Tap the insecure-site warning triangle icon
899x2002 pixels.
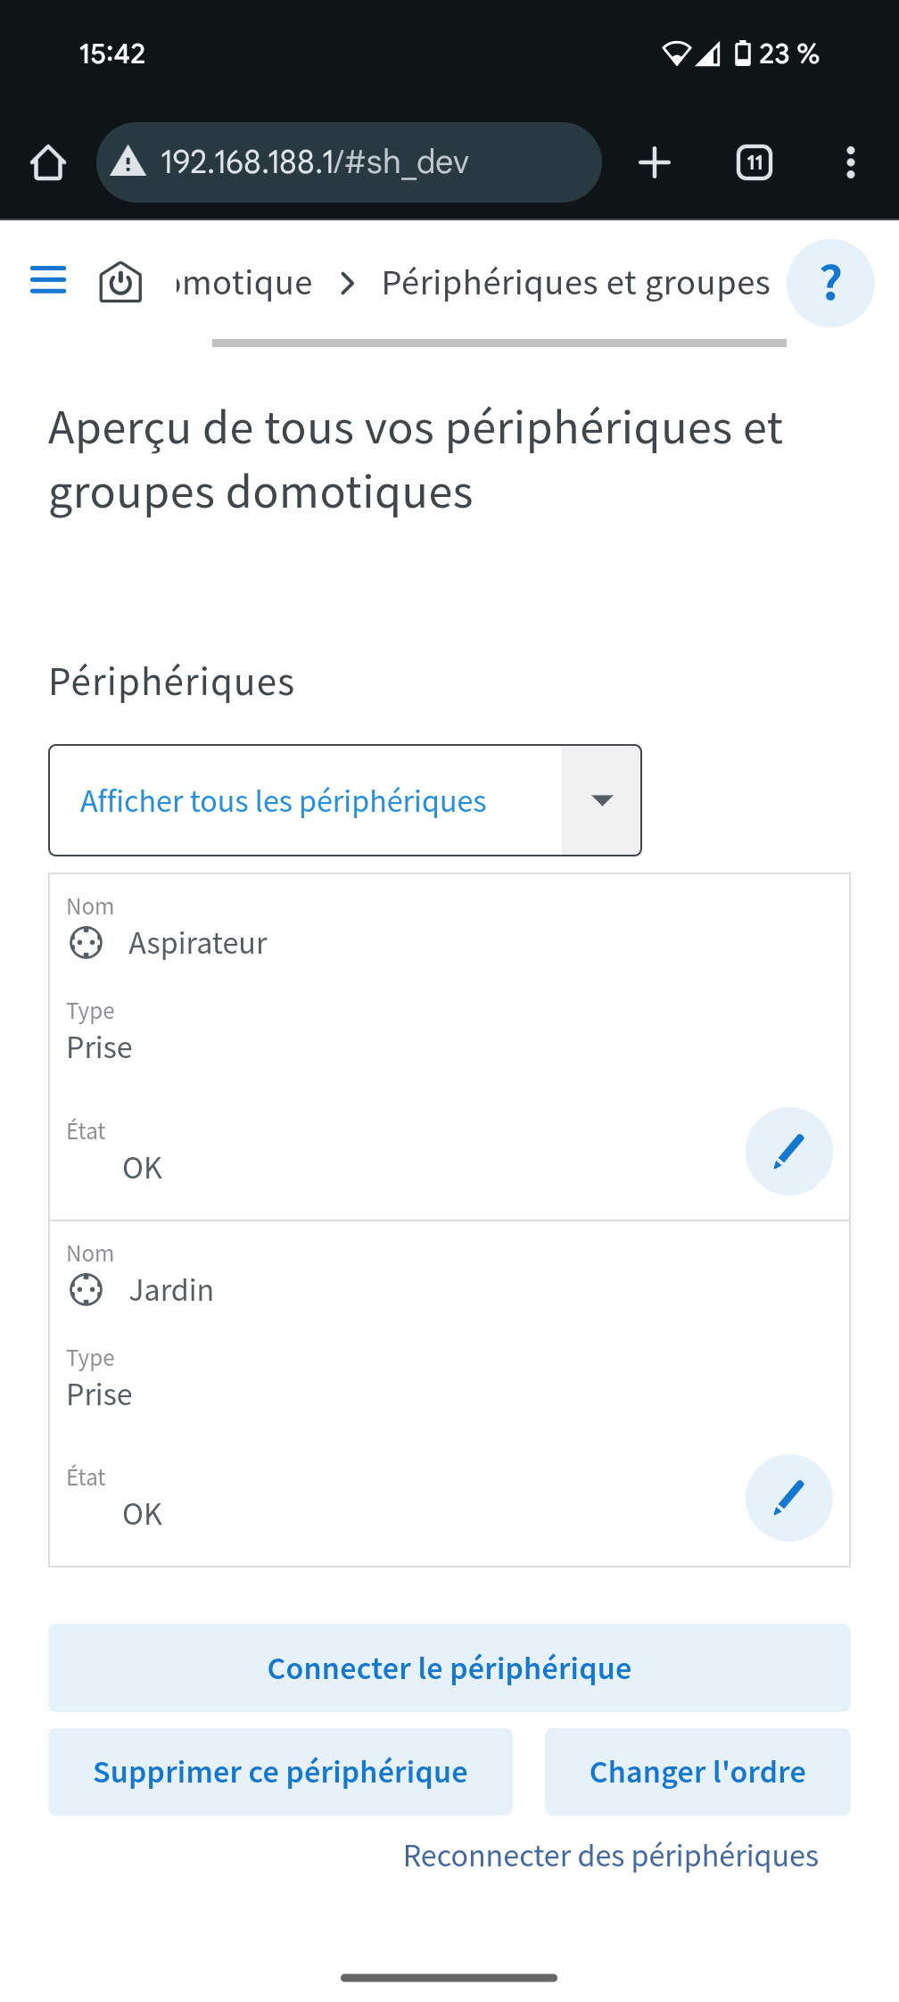tap(128, 162)
